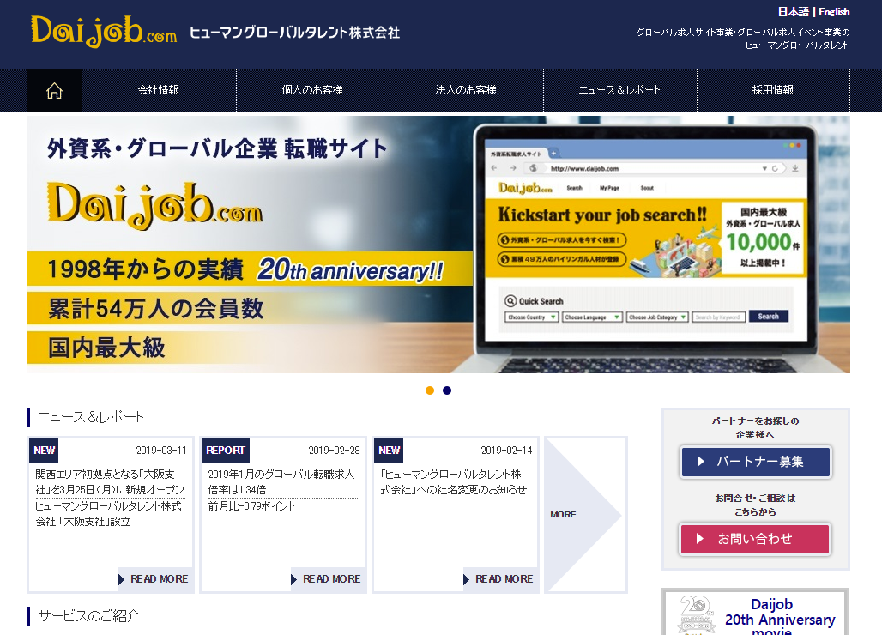Click the パートナーをお探しの企業様へ text
This screenshot has width=882, height=635.
[755, 427]
